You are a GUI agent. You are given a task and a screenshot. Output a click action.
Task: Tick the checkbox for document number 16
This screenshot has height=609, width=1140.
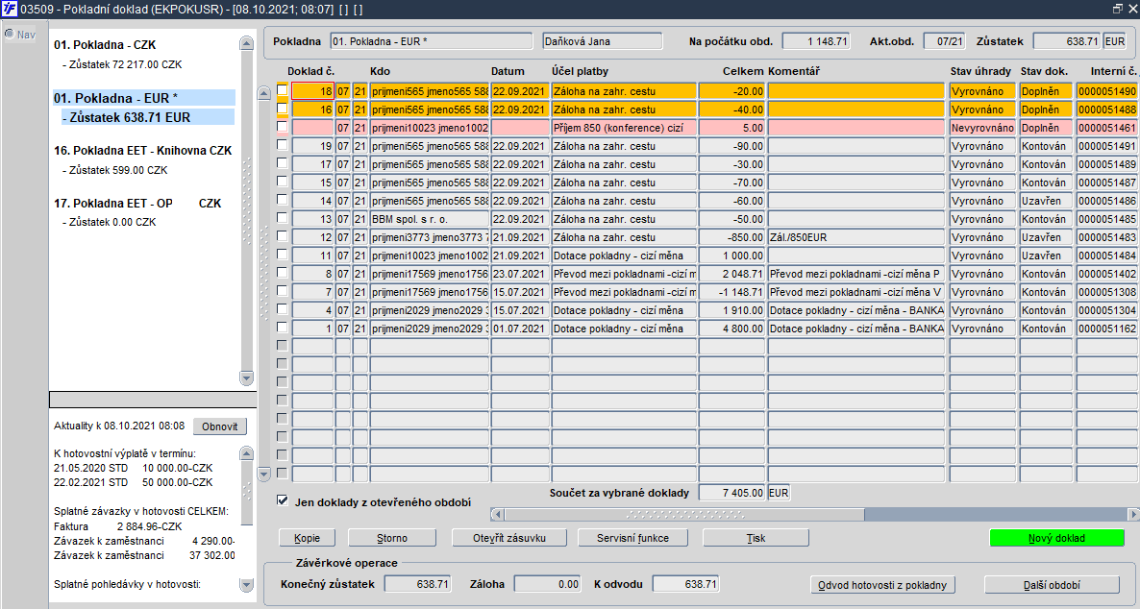(x=282, y=109)
